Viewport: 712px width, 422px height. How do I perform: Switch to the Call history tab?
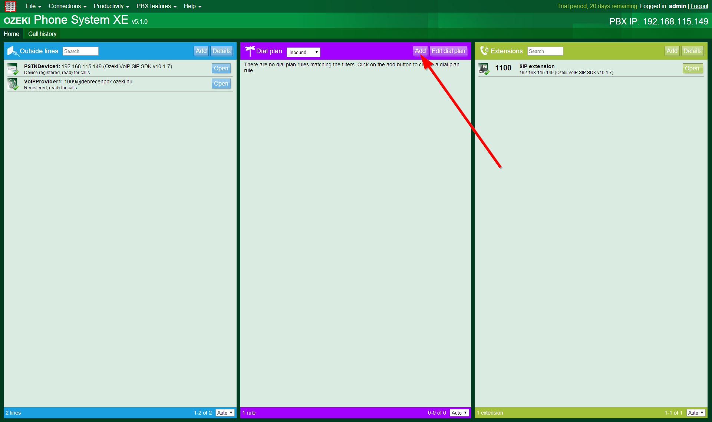click(x=42, y=33)
